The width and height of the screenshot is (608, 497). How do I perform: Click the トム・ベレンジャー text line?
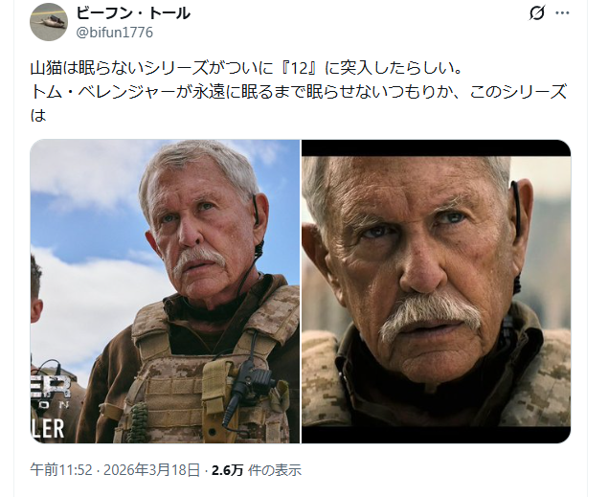tap(299, 92)
